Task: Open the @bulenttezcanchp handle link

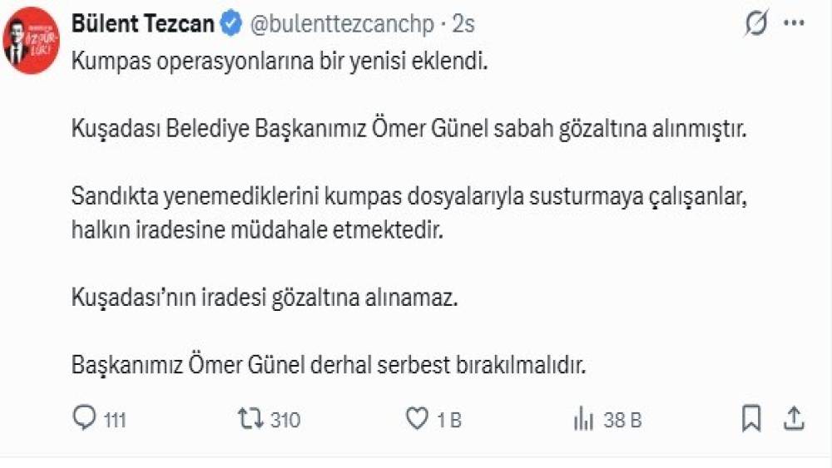Action: pos(342,24)
